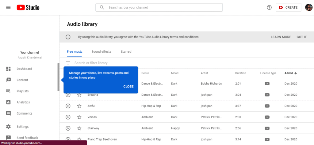
Task: Focus the Search across your channel box
Action: (x=159, y=7)
